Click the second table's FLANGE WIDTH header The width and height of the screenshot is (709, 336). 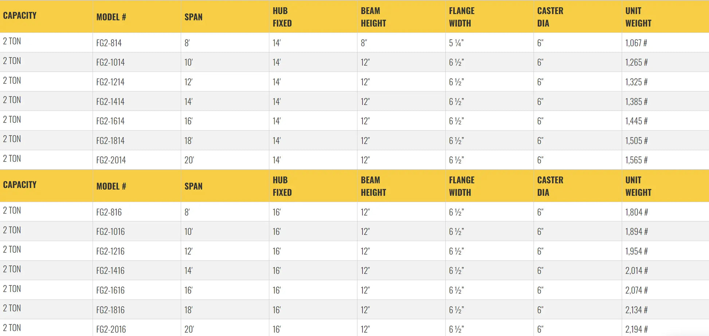click(462, 186)
